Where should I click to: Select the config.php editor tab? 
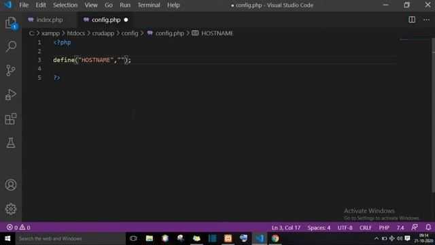(105, 20)
